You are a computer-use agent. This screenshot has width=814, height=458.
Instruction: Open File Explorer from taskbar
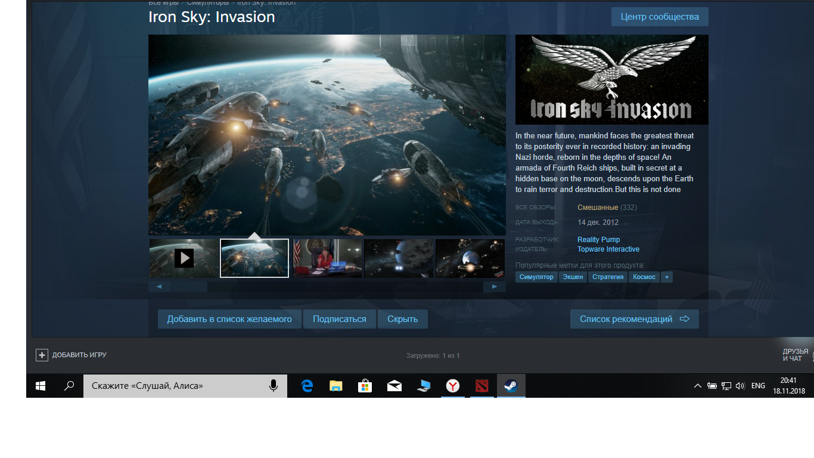pos(336,386)
